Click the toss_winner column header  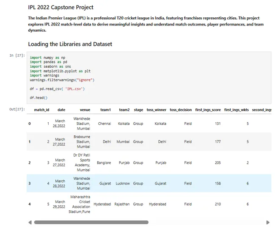[x=157, y=110]
